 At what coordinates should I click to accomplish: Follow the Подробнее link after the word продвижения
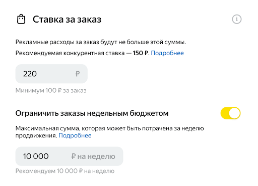pyautogui.click(x=75, y=135)
